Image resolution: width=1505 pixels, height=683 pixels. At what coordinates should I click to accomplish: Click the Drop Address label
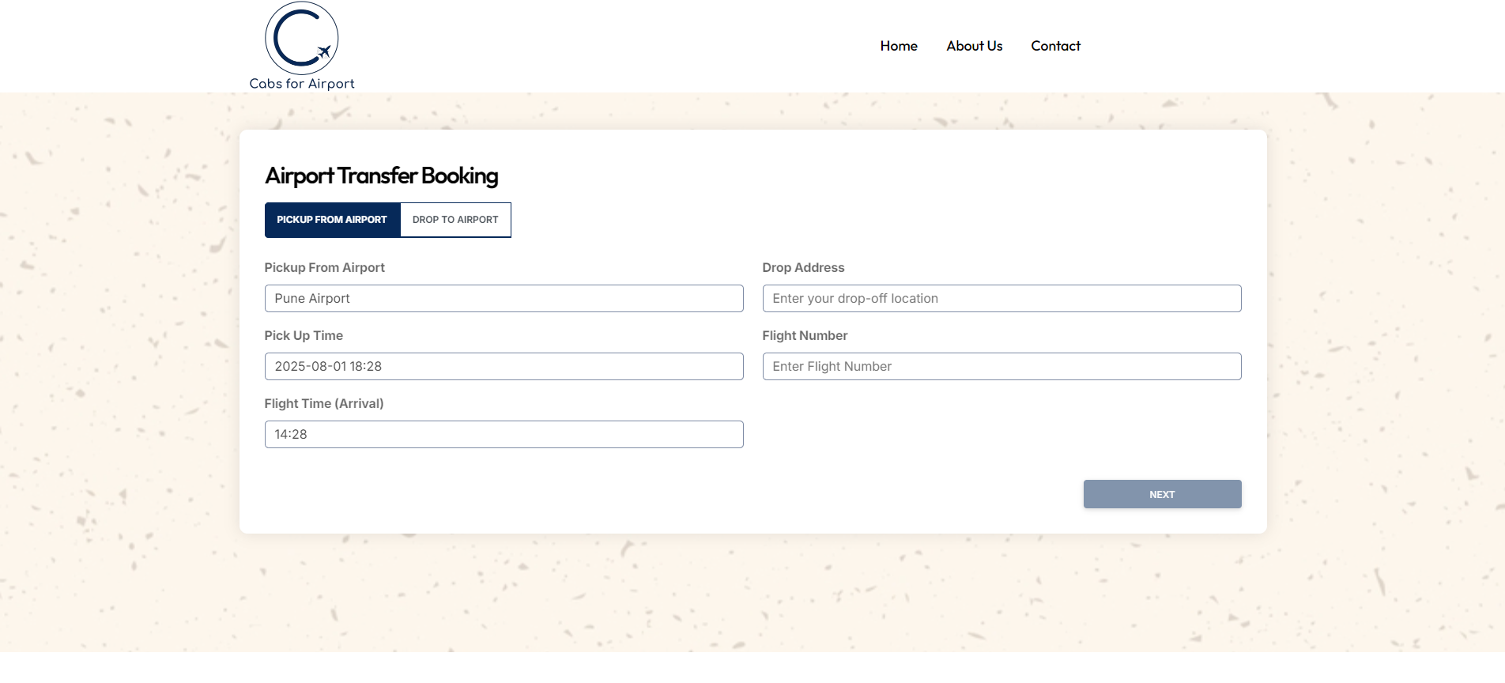803,268
